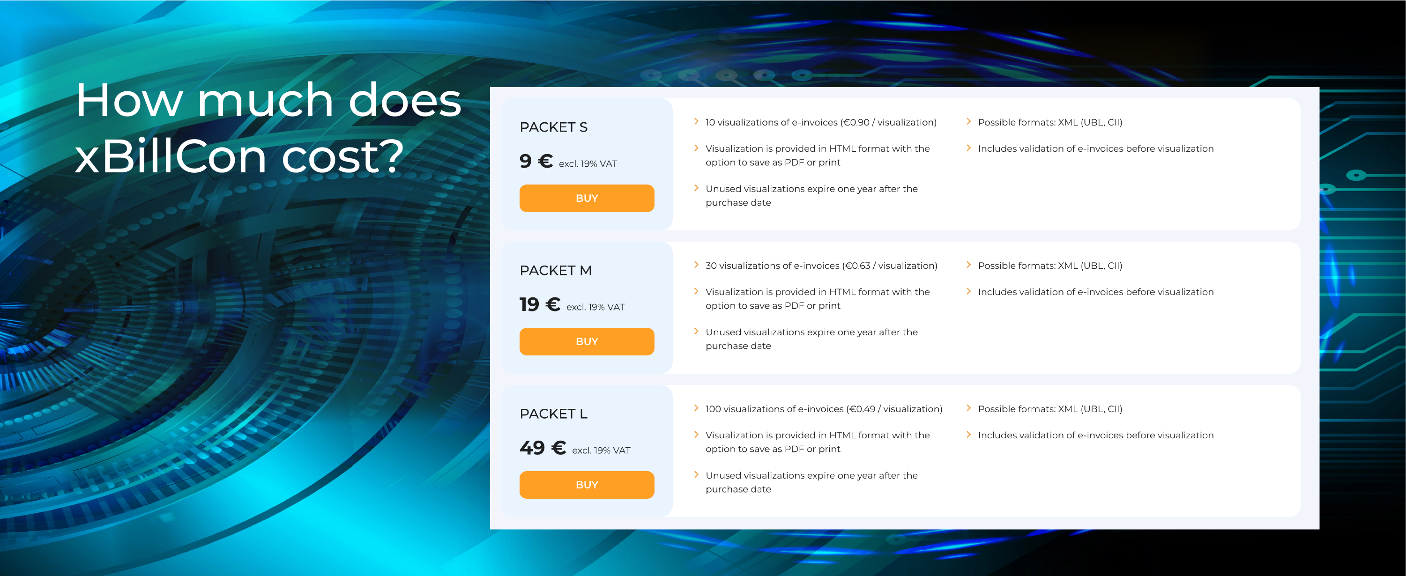Select the PACKET S title
This screenshot has height=576, width=1406.
pyautogui.click(x=553, y=127)
